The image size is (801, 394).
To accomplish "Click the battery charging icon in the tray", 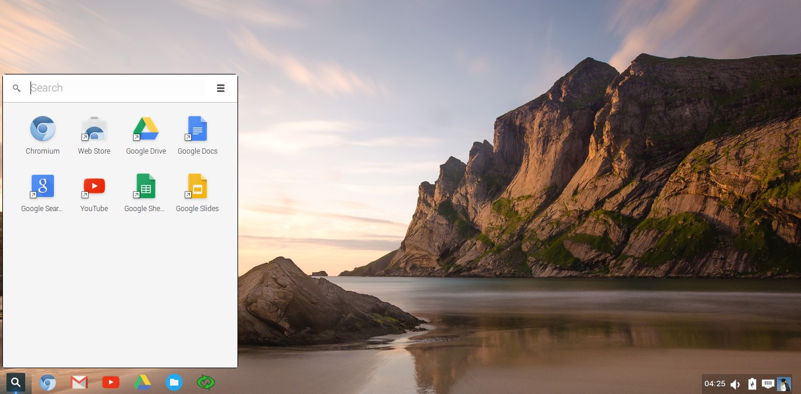I will (x=752, y=384).
